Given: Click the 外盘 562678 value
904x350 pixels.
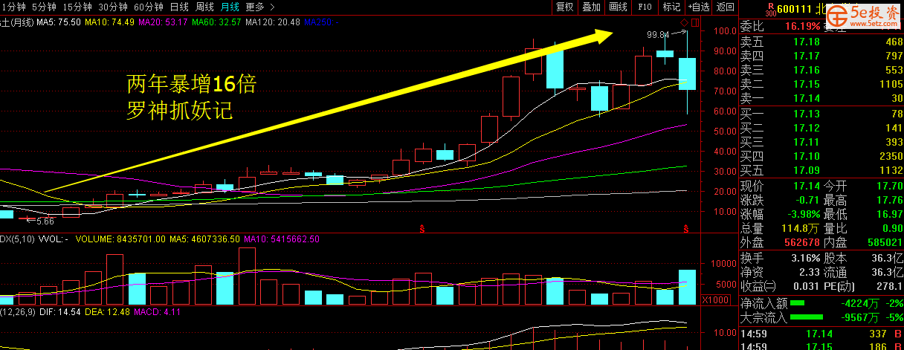Looking at the screenshot, I should point(801,242).
